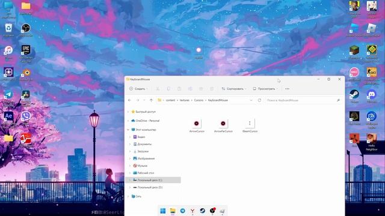This screenshot has width=385, height=216.
Task: Select Сеть in the navigation pane
Action: 137,196
